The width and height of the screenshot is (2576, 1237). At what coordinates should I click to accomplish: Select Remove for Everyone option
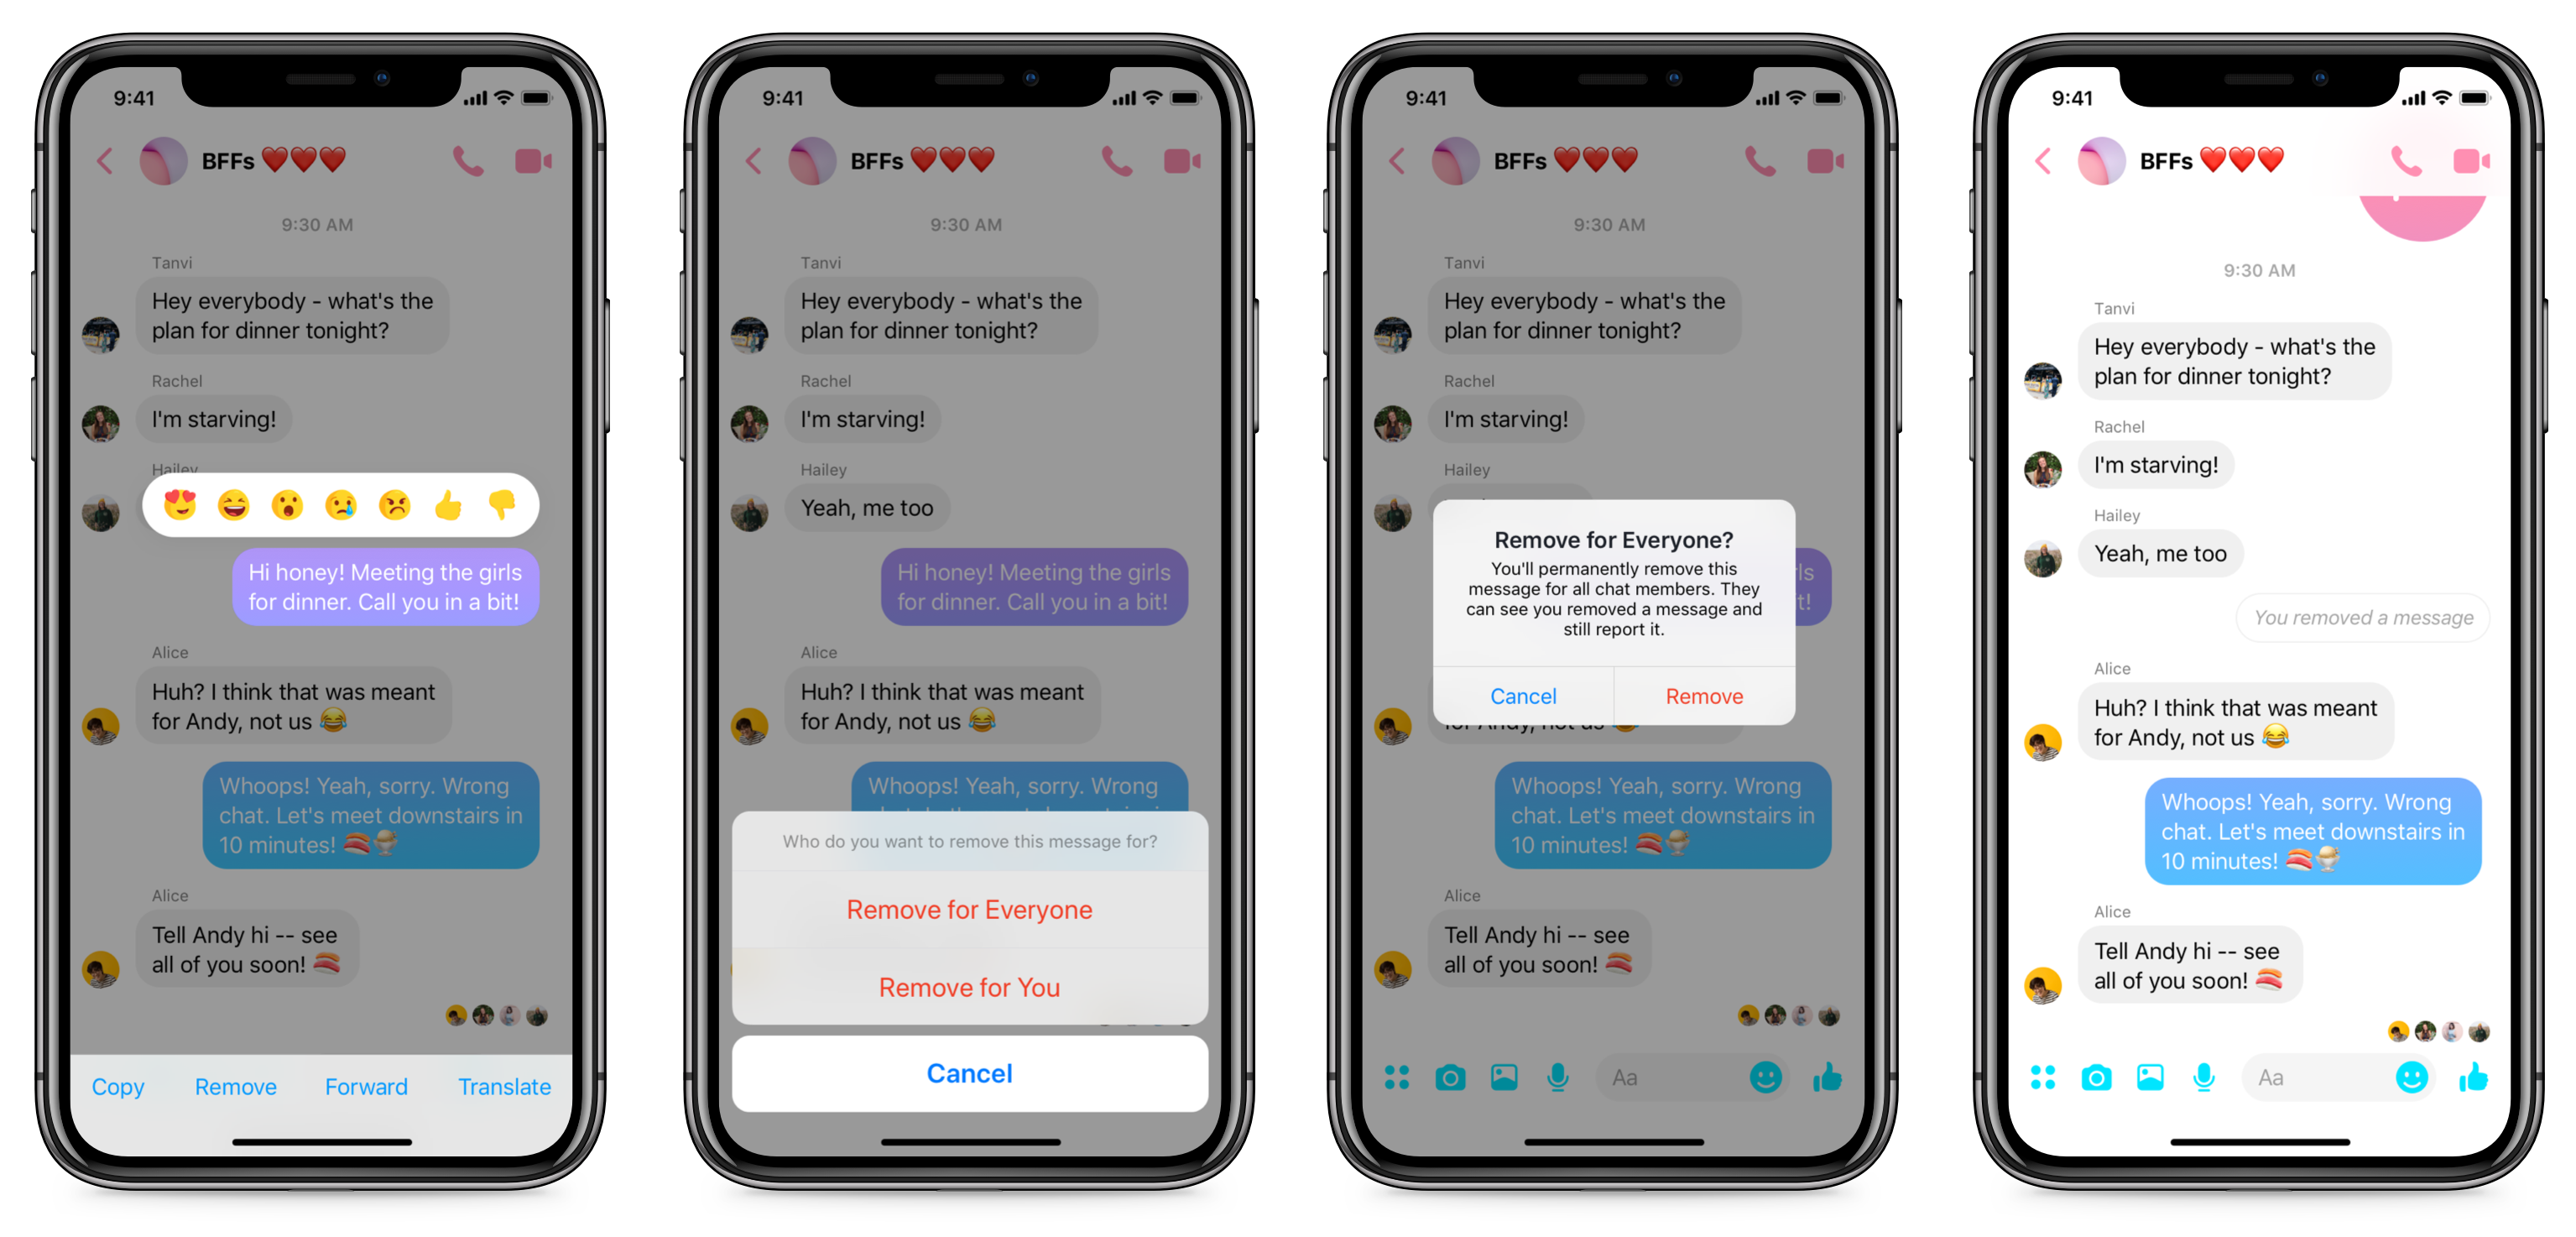(967, 908)
